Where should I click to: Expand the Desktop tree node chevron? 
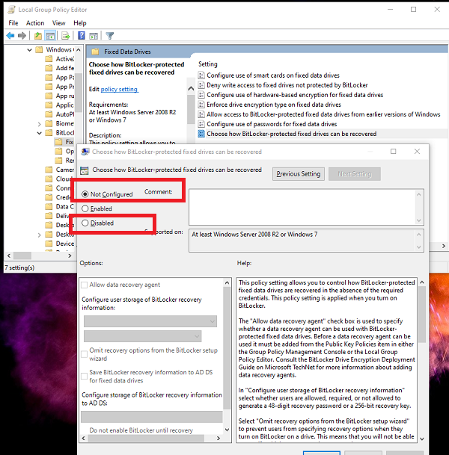[39, 235]
